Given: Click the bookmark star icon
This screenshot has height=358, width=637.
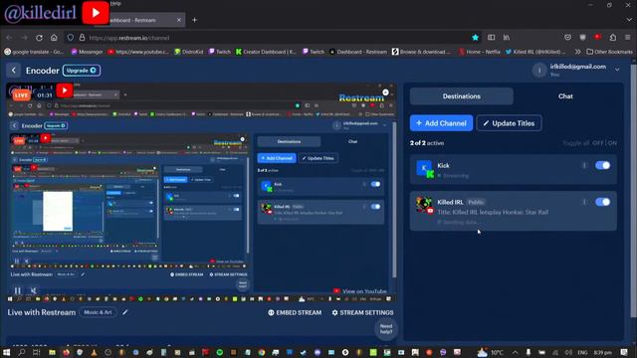Looking at the screenshot, I should coord(475,38).
